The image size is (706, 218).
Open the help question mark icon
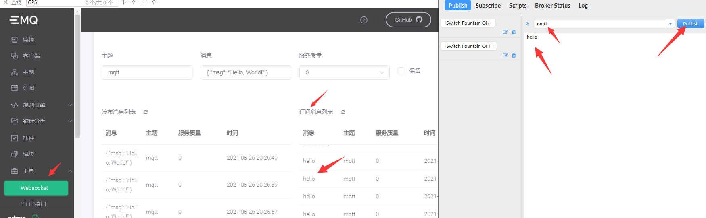(x=364, y=20)
